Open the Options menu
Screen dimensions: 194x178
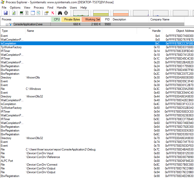click(15, 8)
